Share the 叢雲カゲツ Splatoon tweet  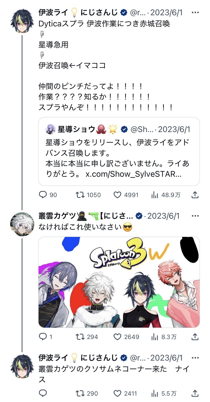pos(195,337)
